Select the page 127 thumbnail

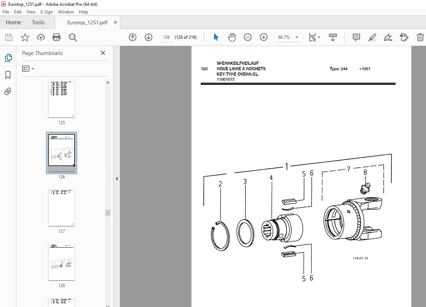[x=62, y=207]
